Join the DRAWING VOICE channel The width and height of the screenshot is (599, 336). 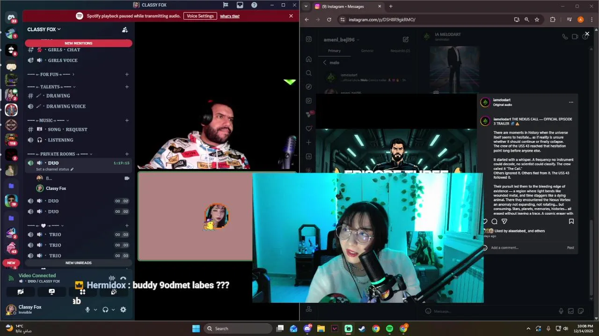point(80,106)
